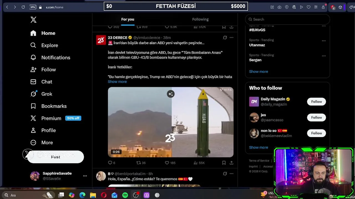The width and height of the screenshot is (355, 199).
Task: Open Bookmarks in sidebar
Action: (x=49, y=106)
